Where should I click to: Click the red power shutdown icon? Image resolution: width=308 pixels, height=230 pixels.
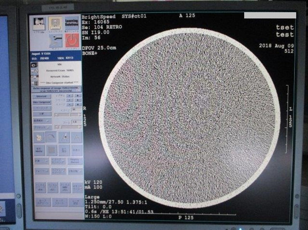click(x=72, y=41)
